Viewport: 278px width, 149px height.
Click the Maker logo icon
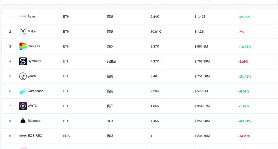23,32
